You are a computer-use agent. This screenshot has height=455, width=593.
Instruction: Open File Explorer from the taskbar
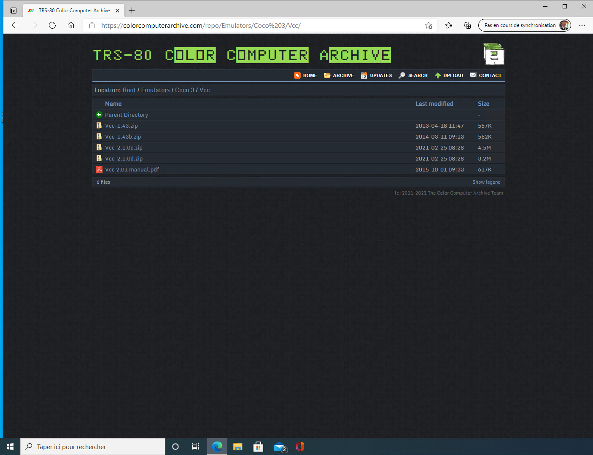[x=238, y=447]
